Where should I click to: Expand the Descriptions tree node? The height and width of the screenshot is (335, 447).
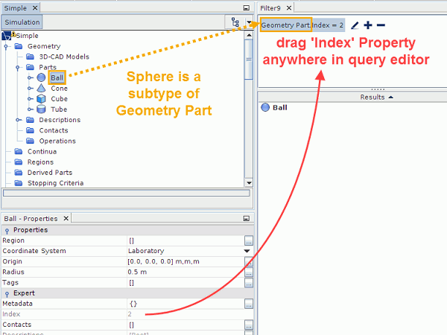[19, 120]
